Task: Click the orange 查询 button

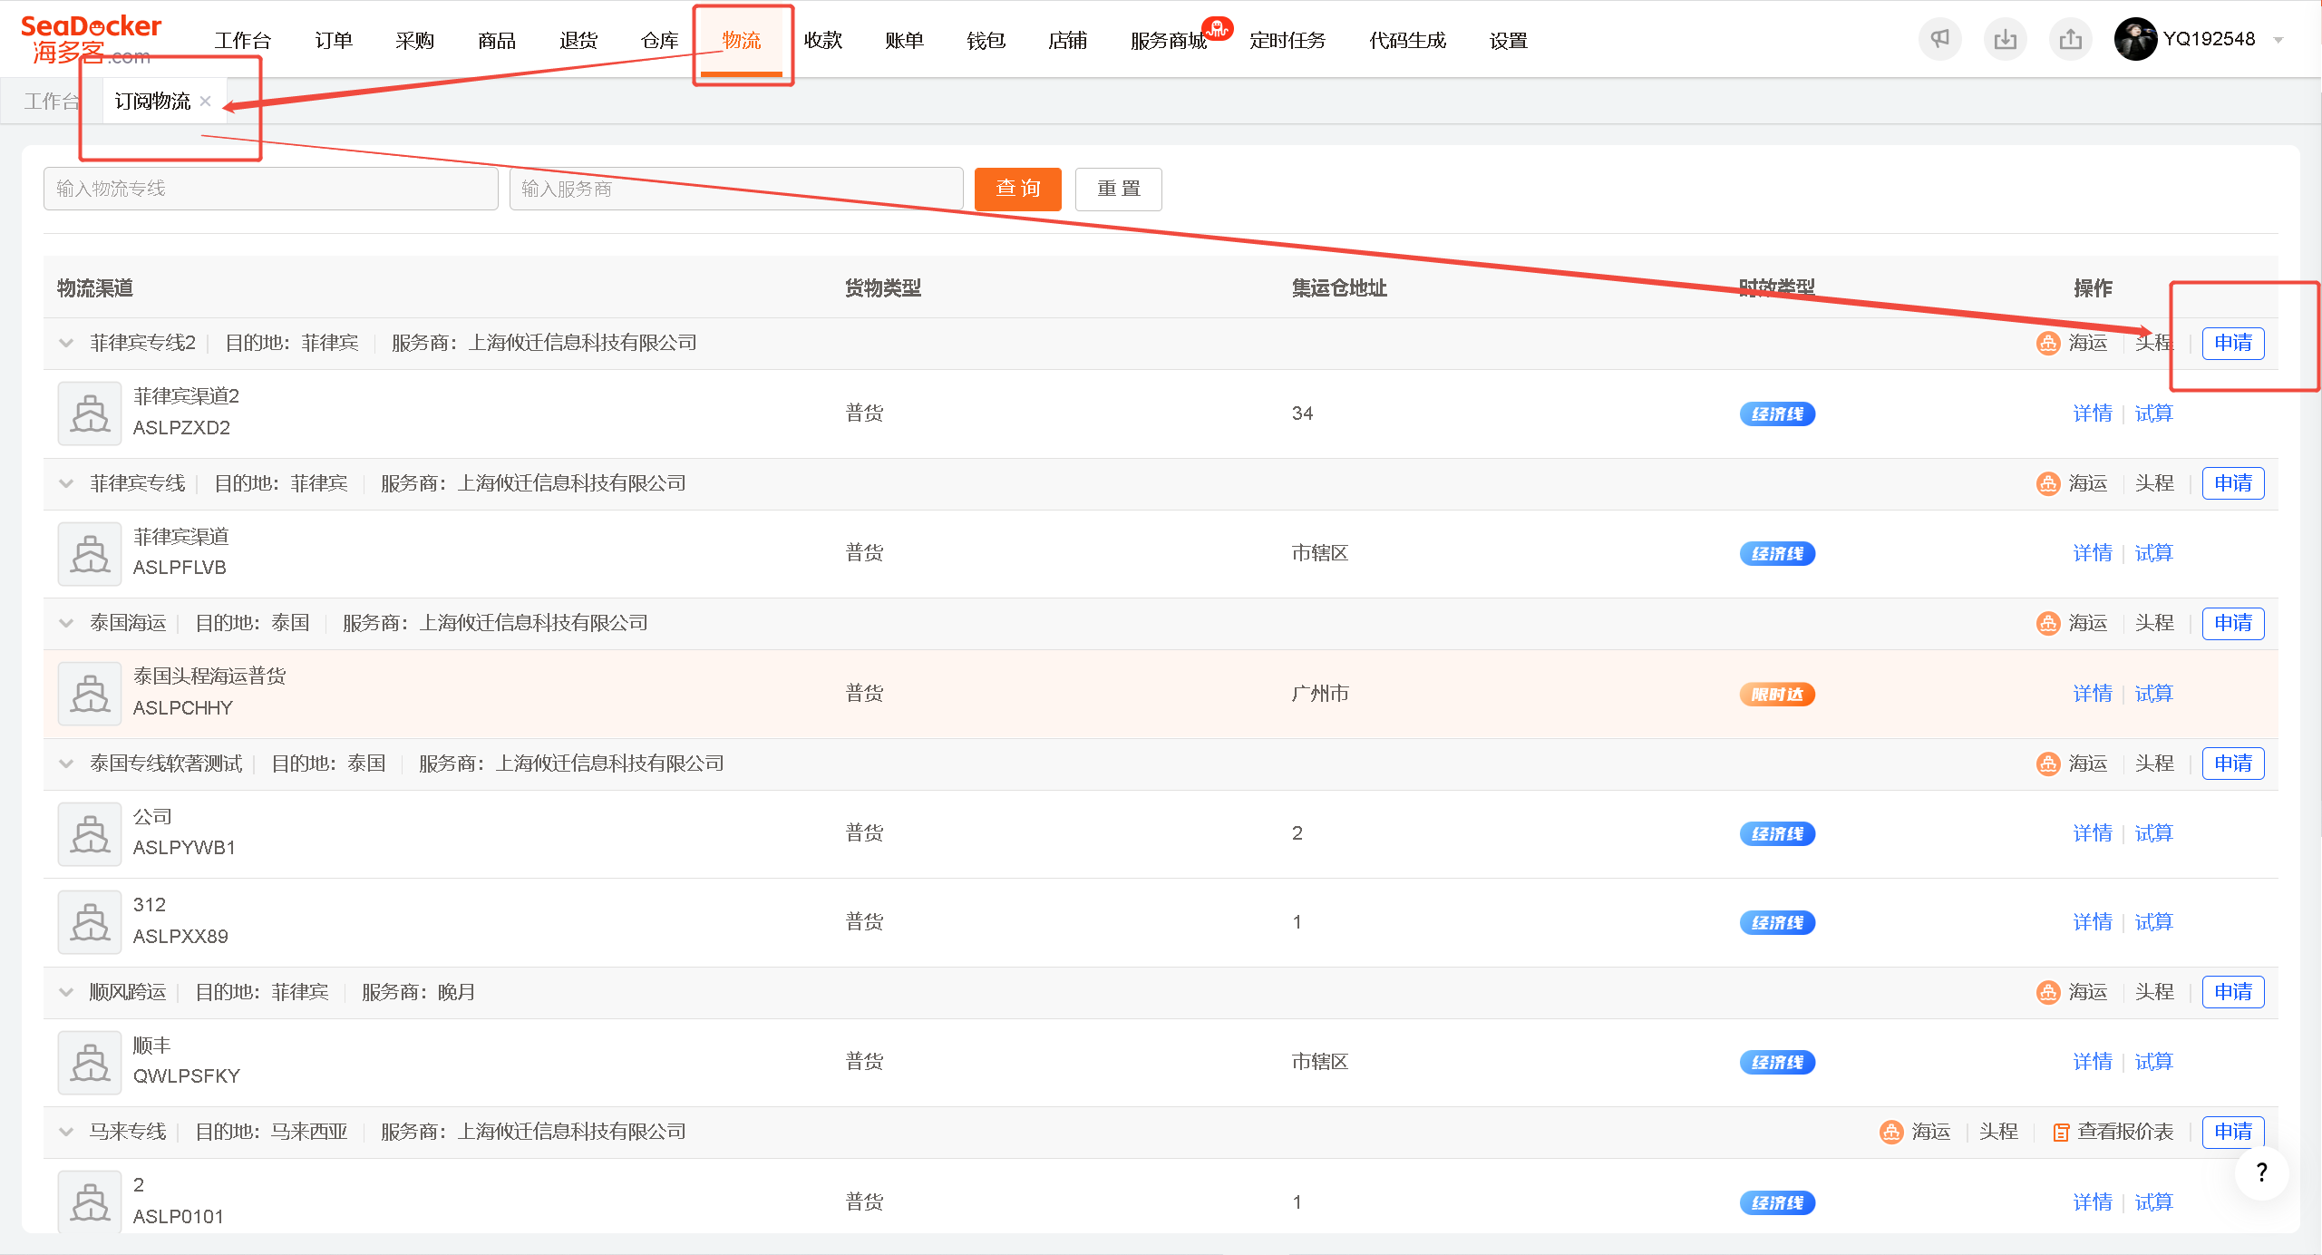Action: click(1018, 189)
